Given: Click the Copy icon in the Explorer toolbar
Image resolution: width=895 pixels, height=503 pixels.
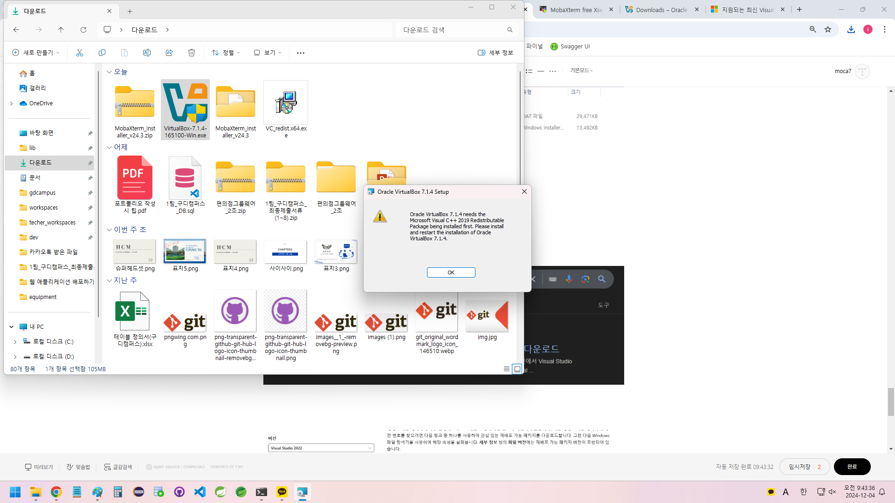Looking at the screenshot, I should pos(102,53).
